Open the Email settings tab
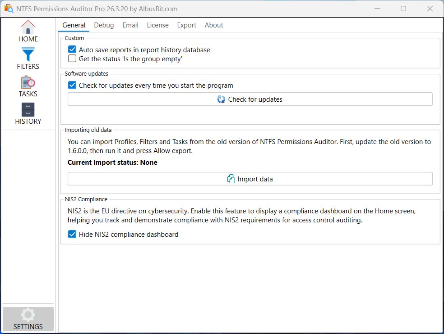The image size is (444, 334). pos(130,25)
